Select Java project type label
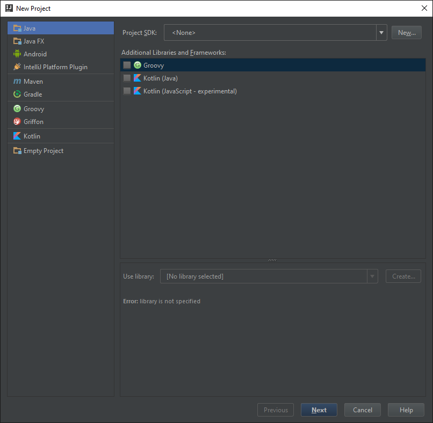Viewport: 433px width, 423px height. 29,28
